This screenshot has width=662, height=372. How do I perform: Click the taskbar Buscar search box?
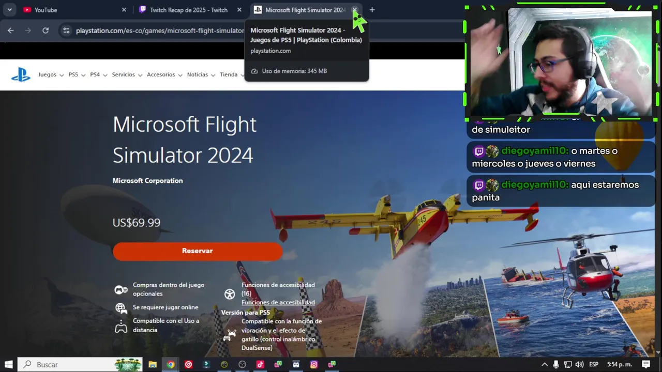[80, 364]
